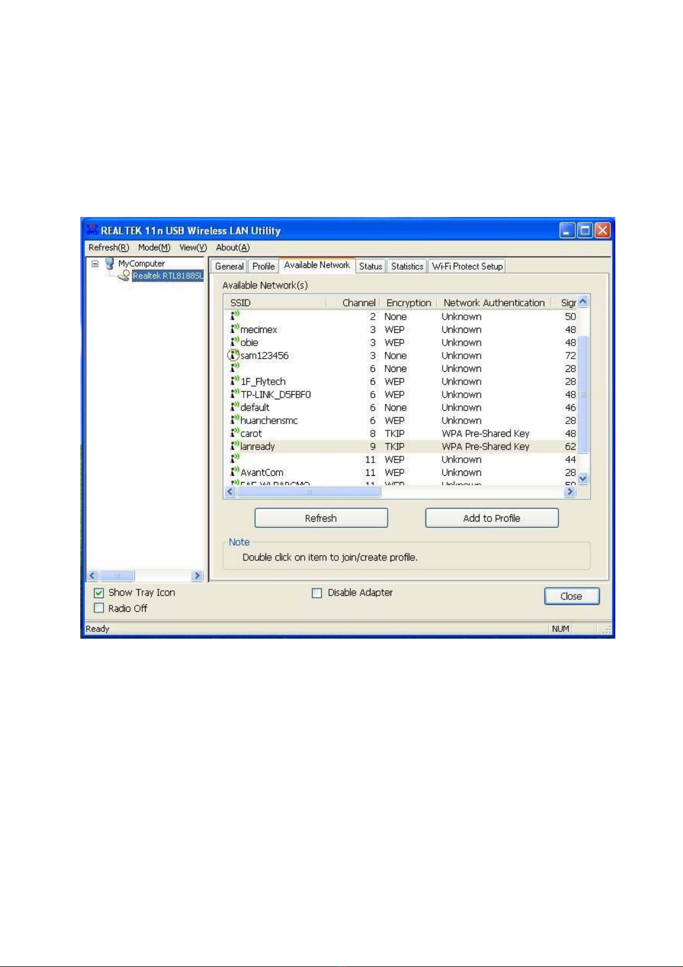Click WPA Pre-Shared Key in the carot row
Screen dimensions: 683x967
coord(485,434)
